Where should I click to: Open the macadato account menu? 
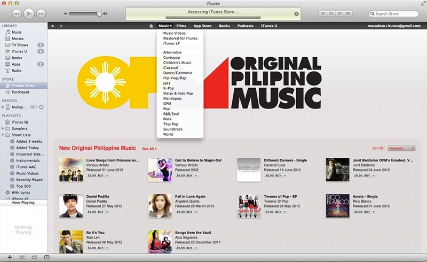click(x=394, y=26)
